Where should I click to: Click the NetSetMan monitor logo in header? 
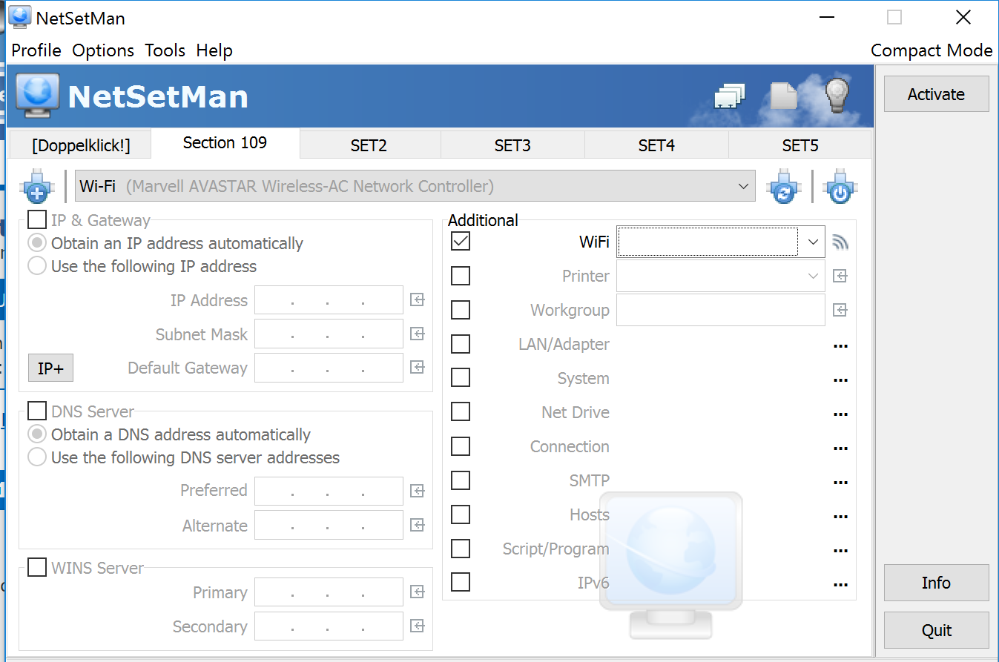tap(38, 96)
